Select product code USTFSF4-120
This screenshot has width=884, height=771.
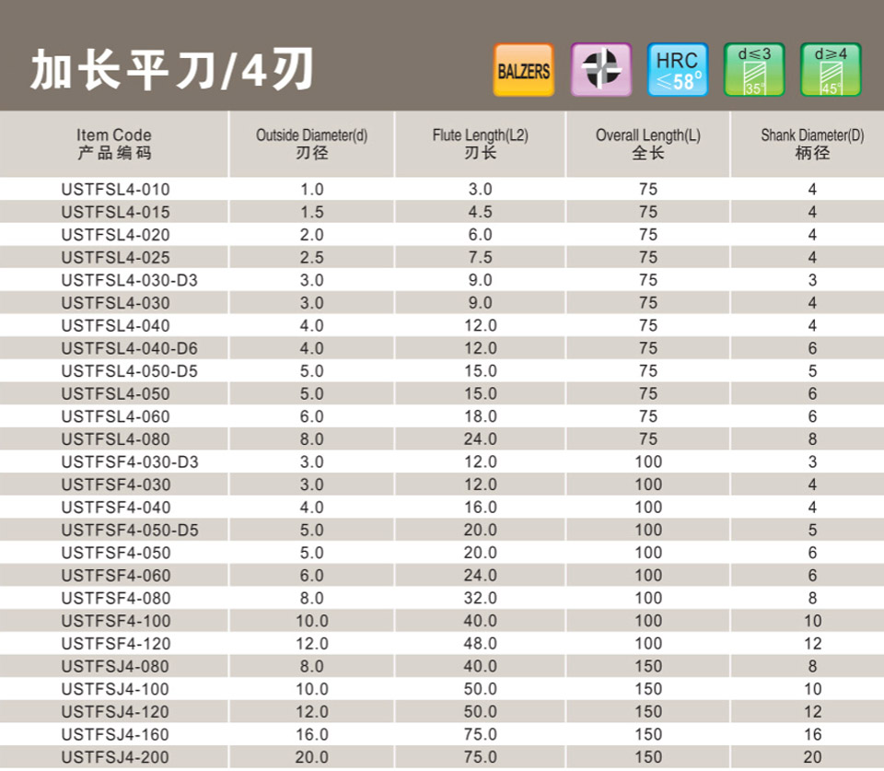click(x=116, y=643)
